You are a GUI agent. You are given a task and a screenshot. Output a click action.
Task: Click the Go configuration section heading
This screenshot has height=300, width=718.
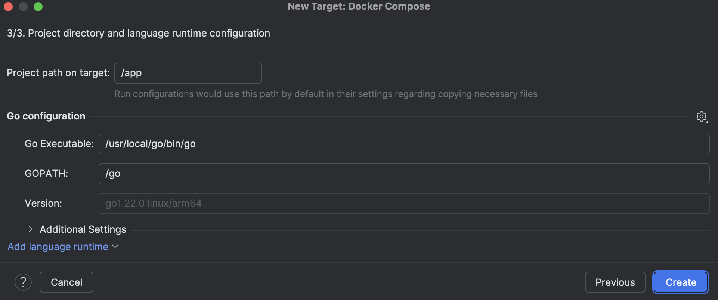46,116
